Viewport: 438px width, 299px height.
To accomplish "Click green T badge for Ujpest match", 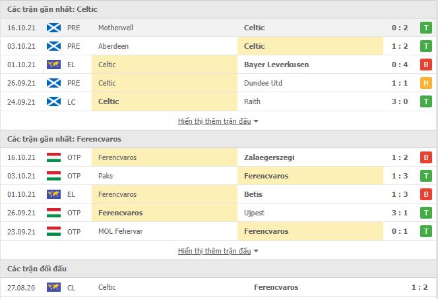I will coord(426,213).
